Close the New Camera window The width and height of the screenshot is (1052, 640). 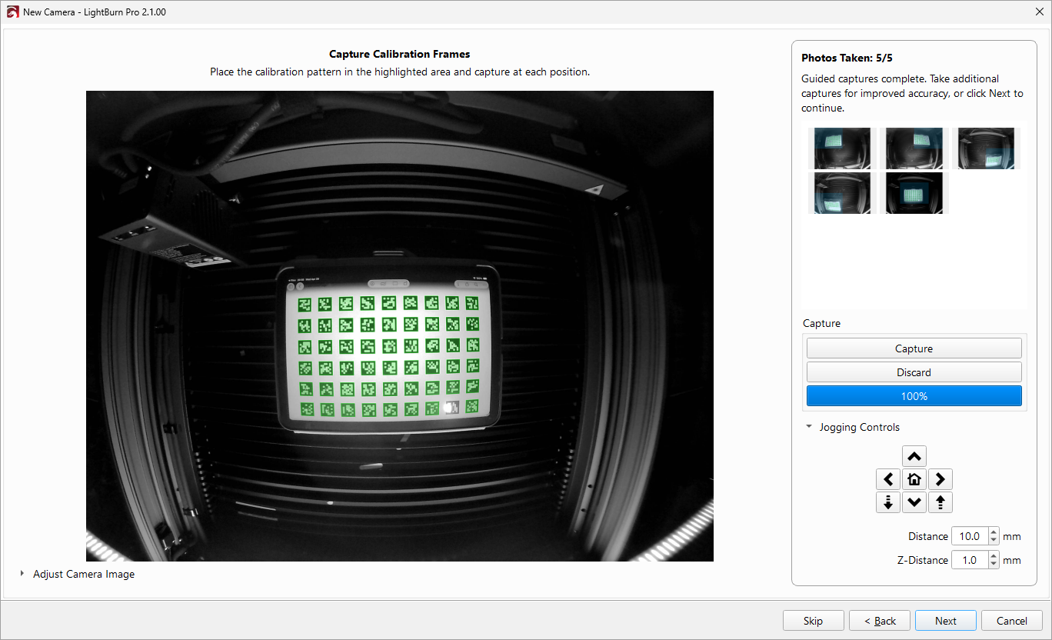coord(1040,12)
